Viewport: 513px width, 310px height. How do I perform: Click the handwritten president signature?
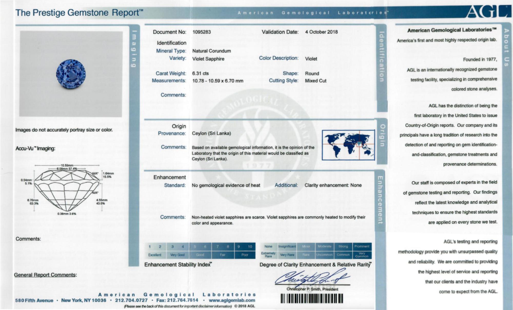point(312,278)
